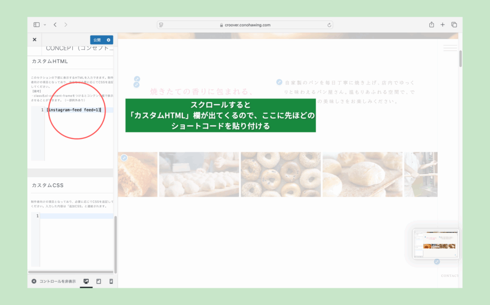490x305 pixels.
Task: Click the screenshot preview thumbnail
Action: (x=435, y=244)
